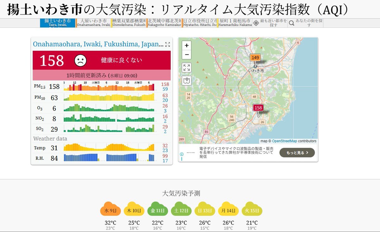Select the Temp weather row label

pos(40,148)
